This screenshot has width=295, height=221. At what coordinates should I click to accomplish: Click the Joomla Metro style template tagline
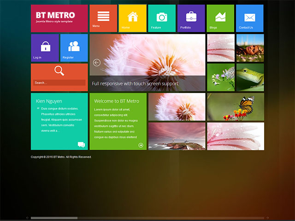(x=54, y=22)
